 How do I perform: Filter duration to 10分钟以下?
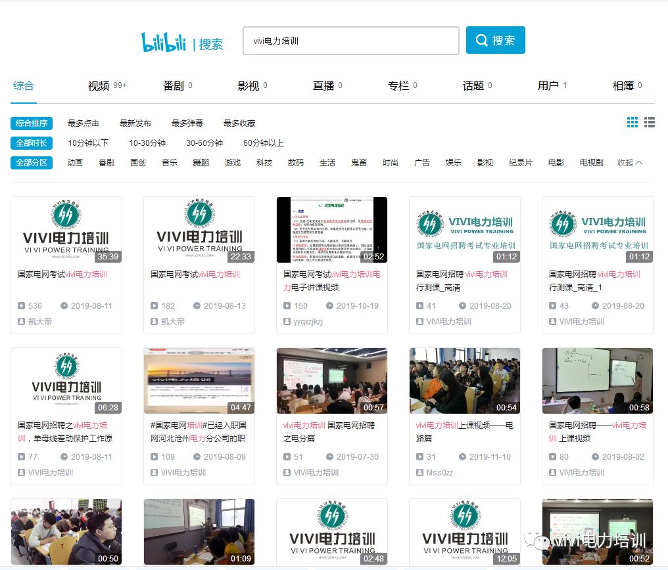pyautogui.click(x=88, y=143)
